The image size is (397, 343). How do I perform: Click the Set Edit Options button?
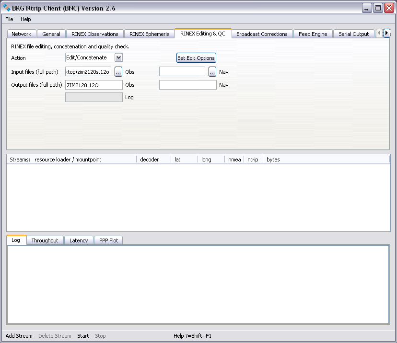(x=196, y=58)
